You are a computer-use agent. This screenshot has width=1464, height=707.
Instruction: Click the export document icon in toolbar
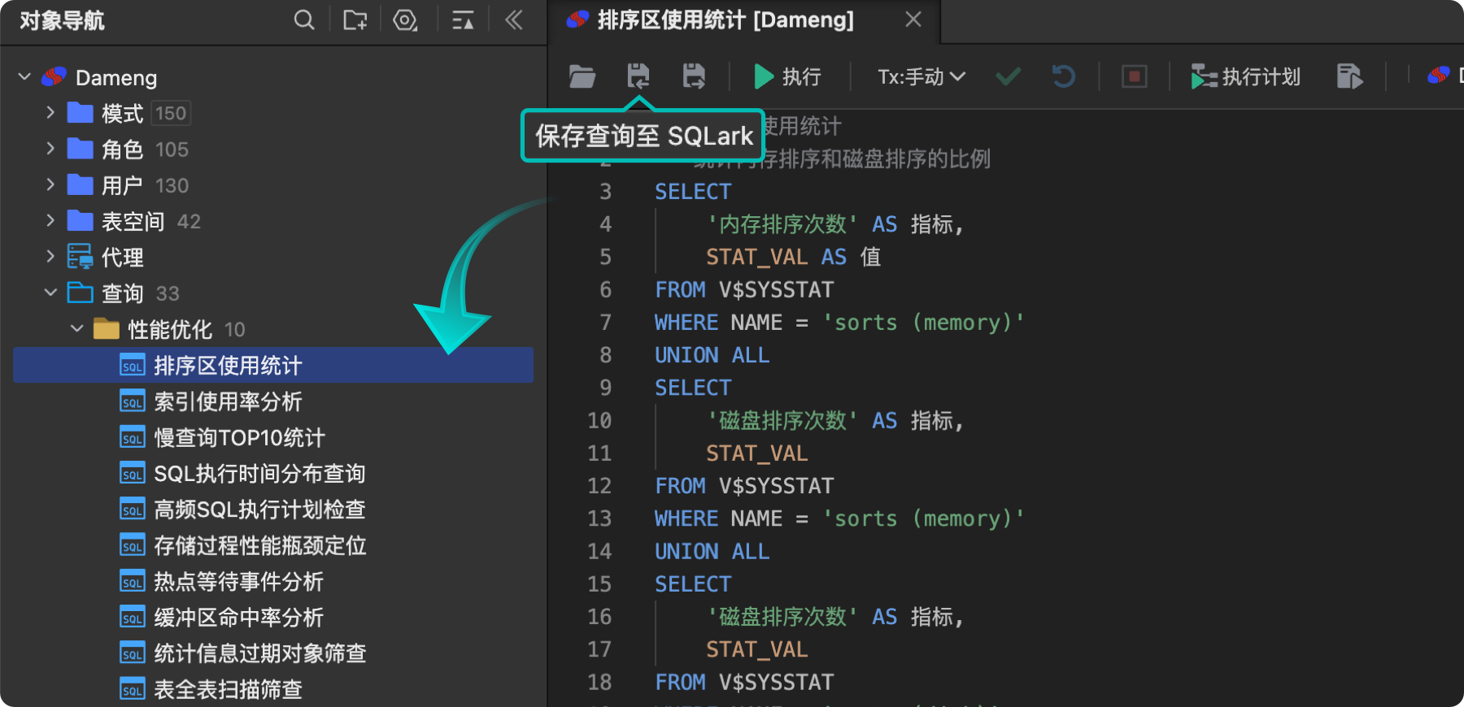1349,77
